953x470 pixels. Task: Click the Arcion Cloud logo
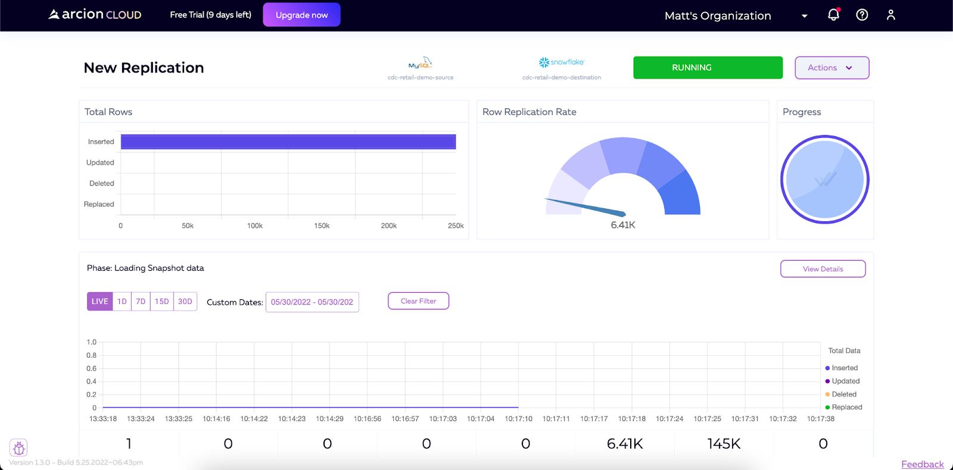point(95,14)
